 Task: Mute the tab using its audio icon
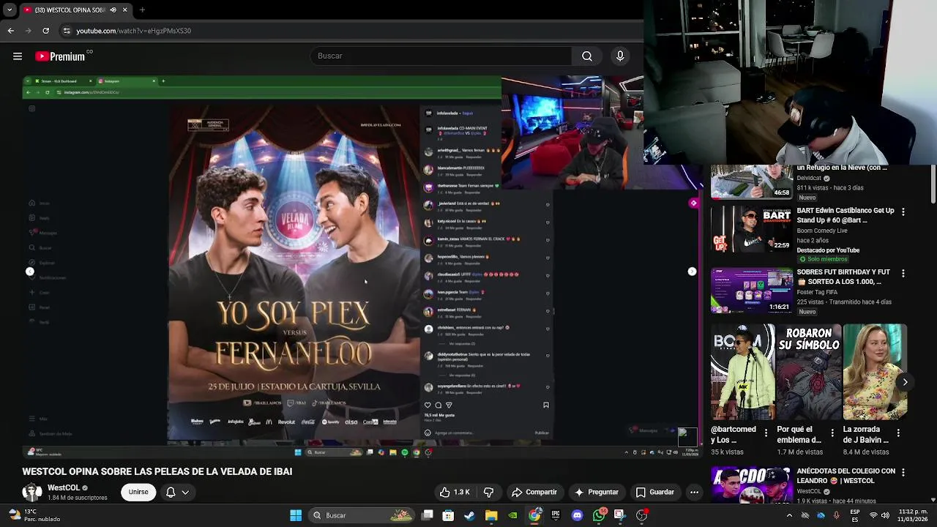pyautogui.click(x=113, y=10)
